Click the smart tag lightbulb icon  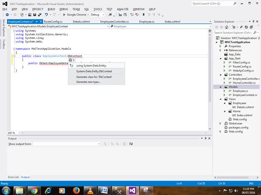[x=71, y=60]
